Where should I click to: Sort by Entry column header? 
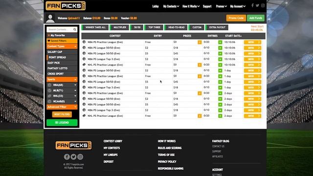coord(157,36)
